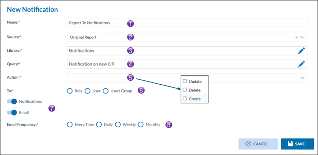Screen dimensions: 318x155
Task: Click the Library field pencil edit icon
Action: point(301,51)
